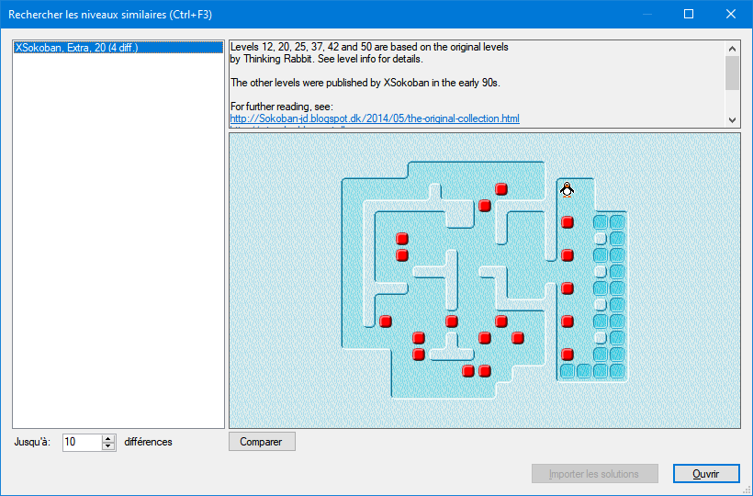Image resolution: width=753 pixels, height=496 pixels.
Task: Open the sokoban-jd blogspot hyperlink
Action: tap(375, 118)
